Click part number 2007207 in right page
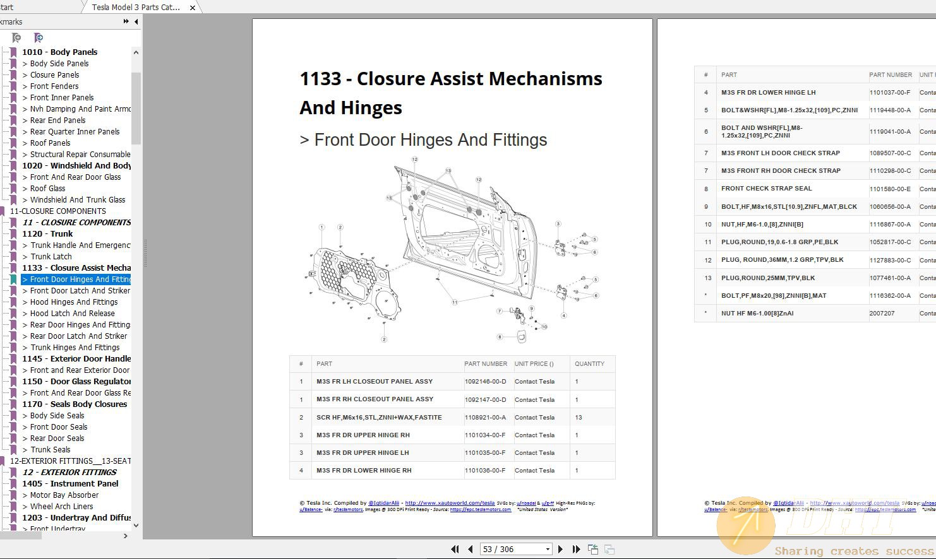The image size is (936, 559). 882,314
